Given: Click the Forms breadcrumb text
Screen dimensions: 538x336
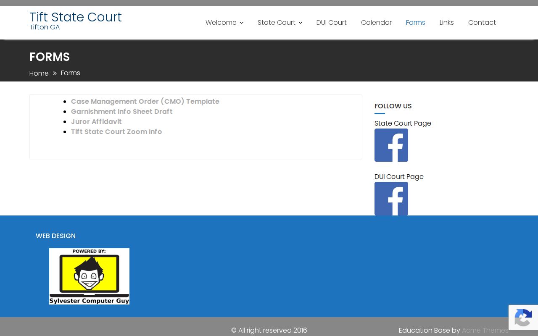Looking at the screenshot, I should (70, 73).
